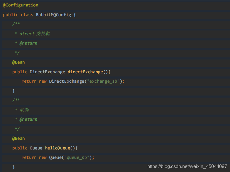Click the DirectExchange return type
230x172 pixels.
coord(47,72)
